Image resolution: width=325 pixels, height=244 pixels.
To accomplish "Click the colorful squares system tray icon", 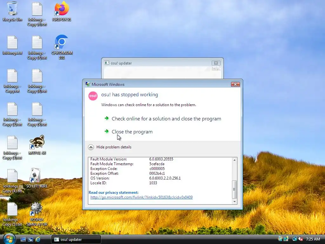I will coord(286,239).
